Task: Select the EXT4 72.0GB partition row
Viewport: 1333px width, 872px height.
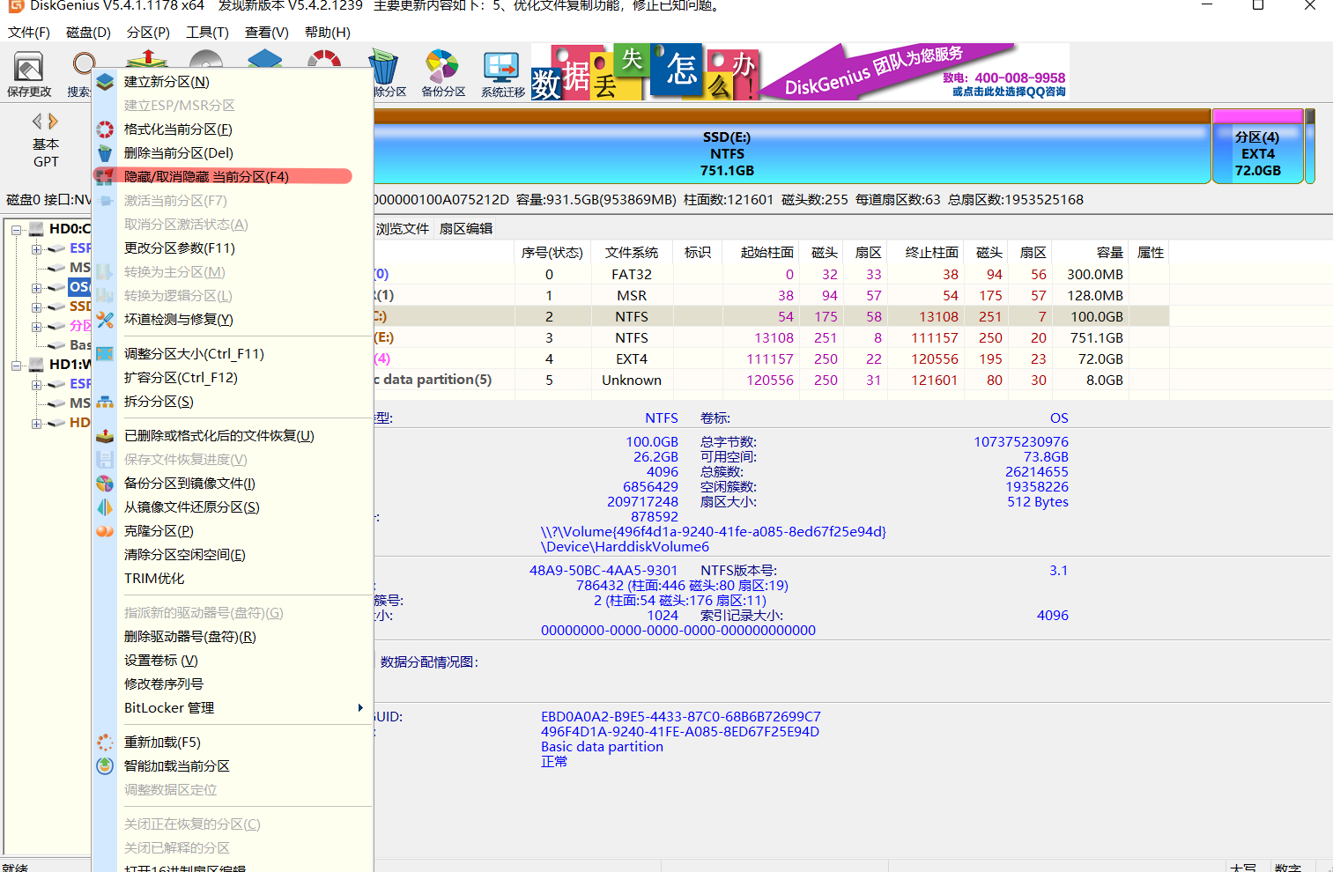Action: (771, 359)
